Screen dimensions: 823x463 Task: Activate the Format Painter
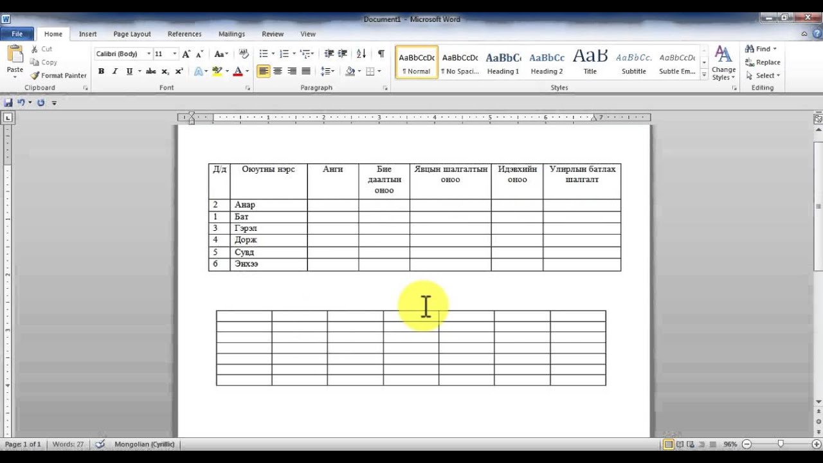(59, 75)
